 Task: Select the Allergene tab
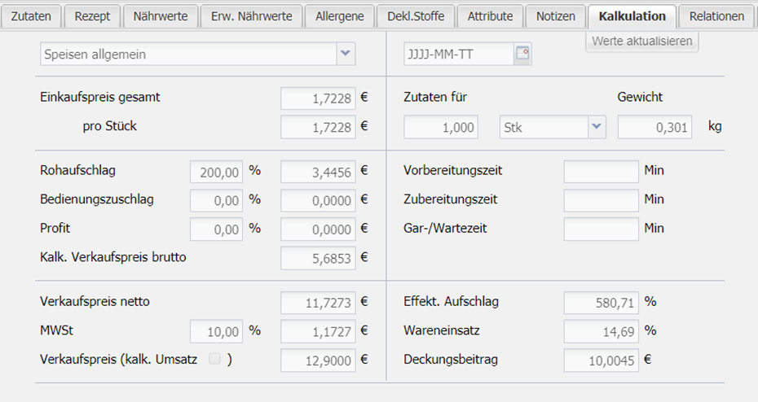(339, 16)
